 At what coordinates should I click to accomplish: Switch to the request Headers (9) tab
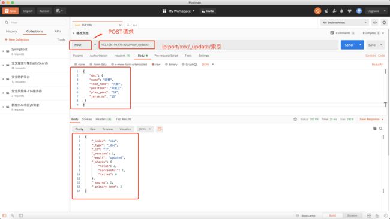tap(122, 56)
